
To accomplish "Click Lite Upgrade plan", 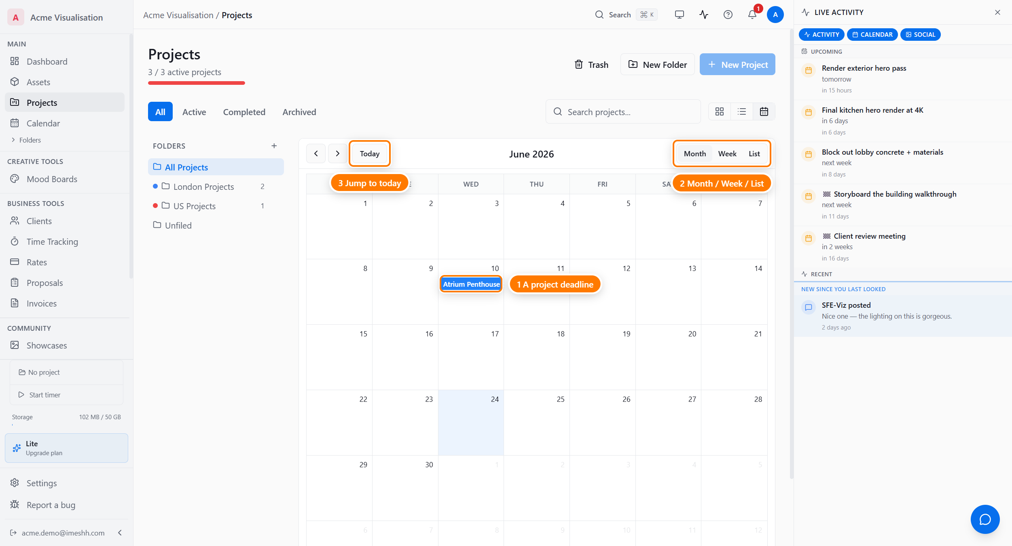I will 66,448.
